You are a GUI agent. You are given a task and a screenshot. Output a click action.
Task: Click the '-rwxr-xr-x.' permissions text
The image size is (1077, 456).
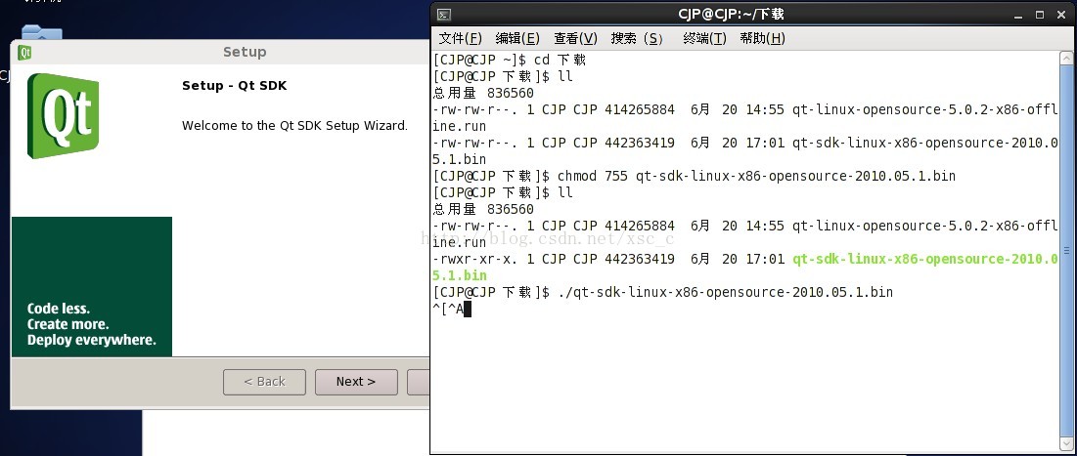click(x=473, y=259)
